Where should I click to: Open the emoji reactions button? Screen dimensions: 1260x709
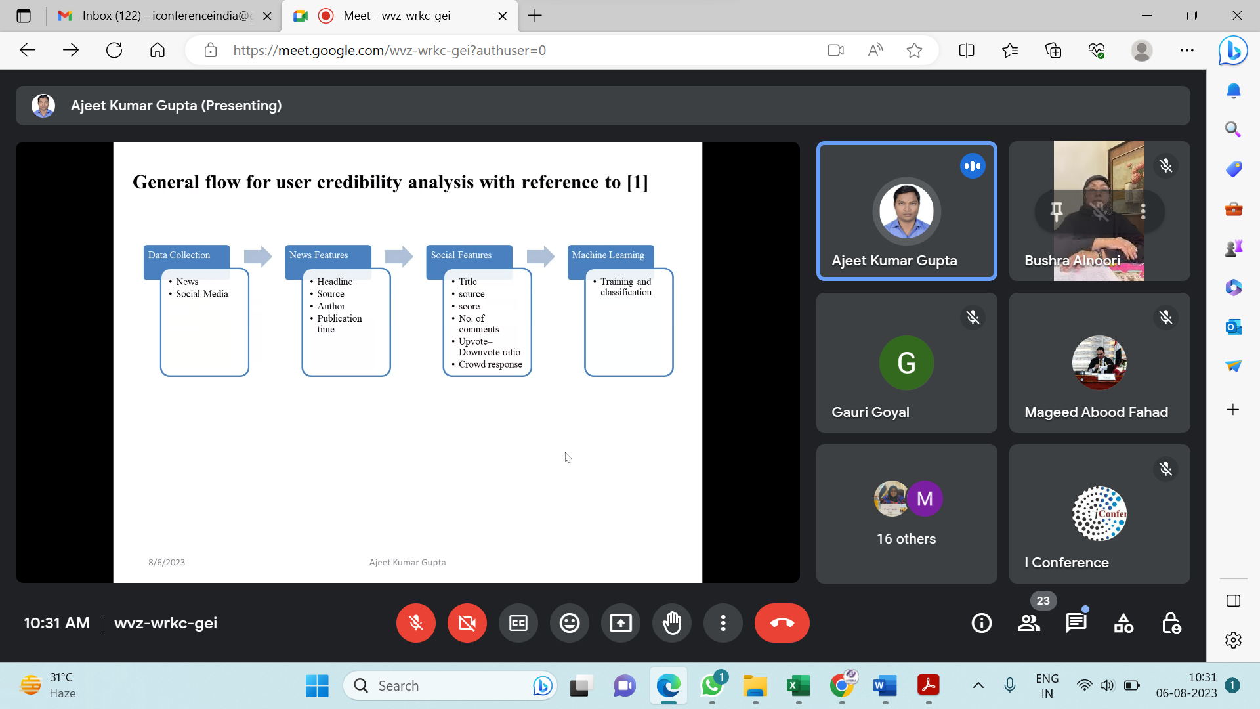coord(569,622)
